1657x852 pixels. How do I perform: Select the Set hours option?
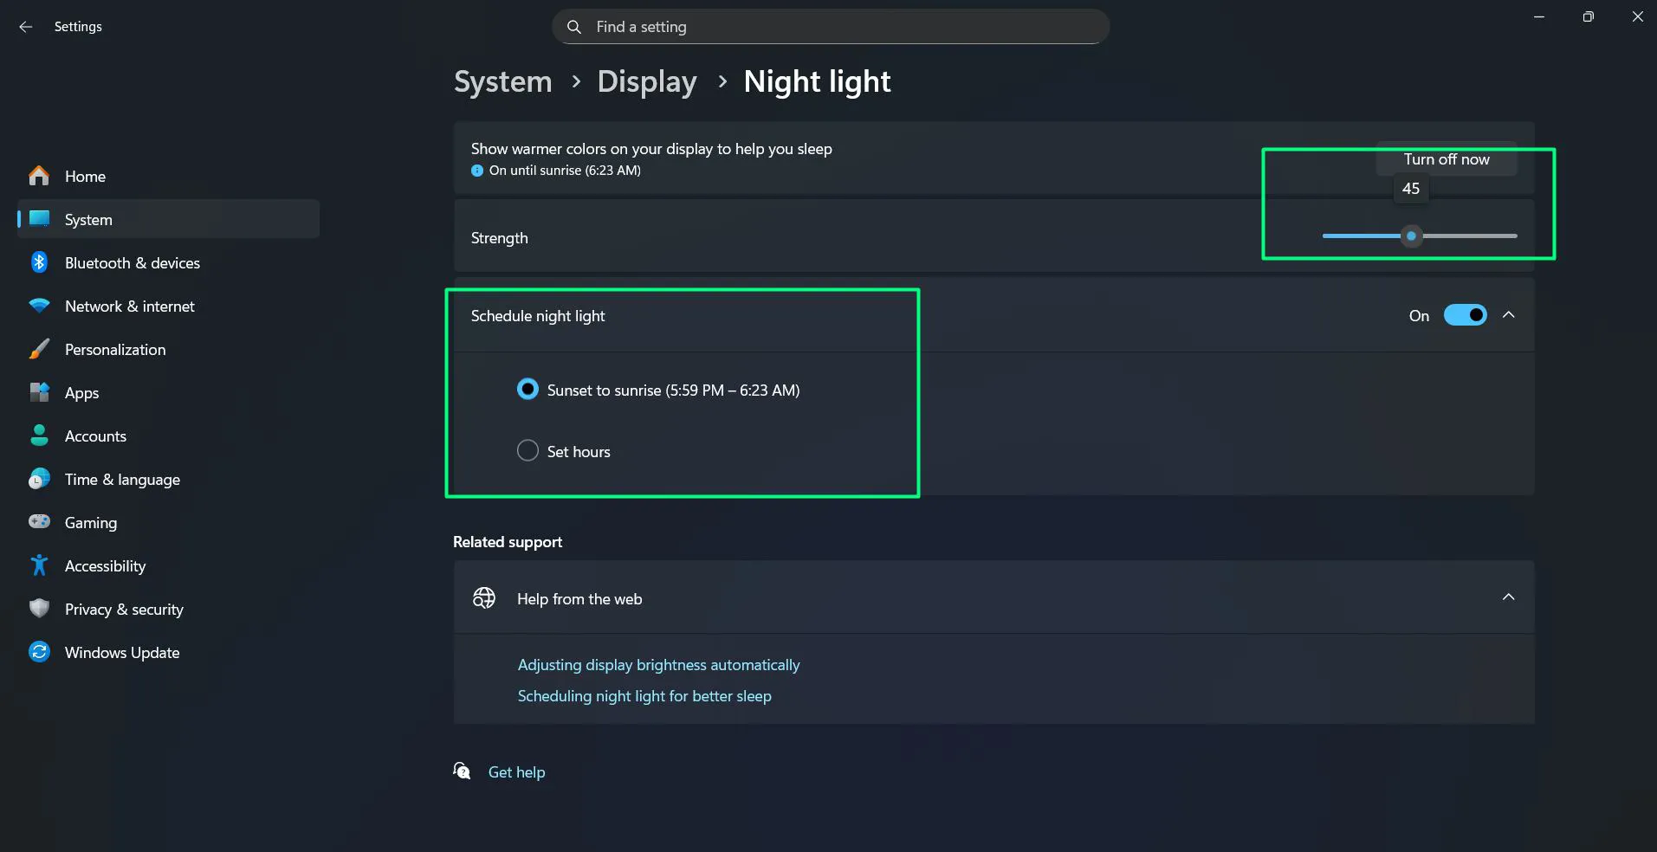(x=528, y=450)
